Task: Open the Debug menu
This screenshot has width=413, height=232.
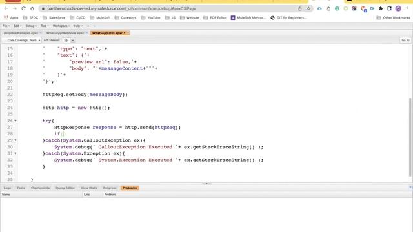Action: point(31,26)
